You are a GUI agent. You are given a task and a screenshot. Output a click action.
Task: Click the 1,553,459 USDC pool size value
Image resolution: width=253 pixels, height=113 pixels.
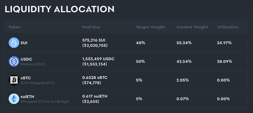point(98,59)
